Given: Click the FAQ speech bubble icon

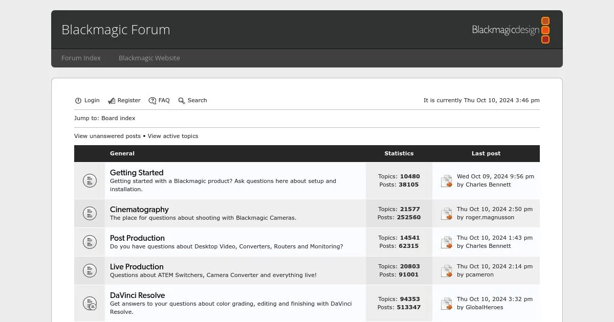Looking at the screenshot, I should [152, 101].
